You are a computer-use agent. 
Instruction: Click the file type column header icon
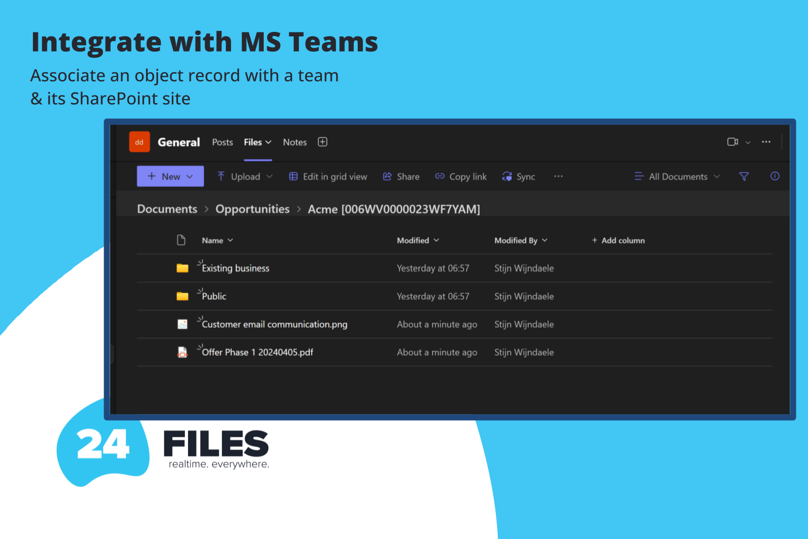click(x=181, y=240)
